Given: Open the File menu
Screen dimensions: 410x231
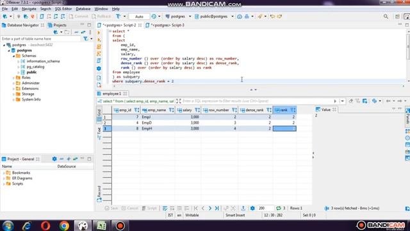Looking at the screenshot, I should 4,9.
